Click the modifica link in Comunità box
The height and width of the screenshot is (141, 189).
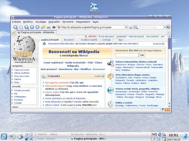[98, 76]
